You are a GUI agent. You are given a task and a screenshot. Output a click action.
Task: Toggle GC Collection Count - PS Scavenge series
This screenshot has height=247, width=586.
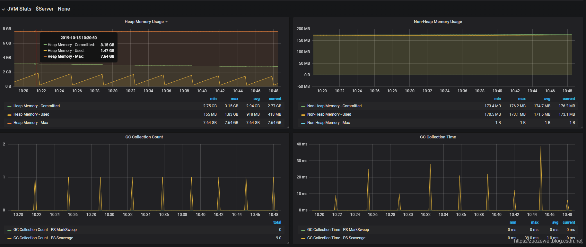point(43,238)
